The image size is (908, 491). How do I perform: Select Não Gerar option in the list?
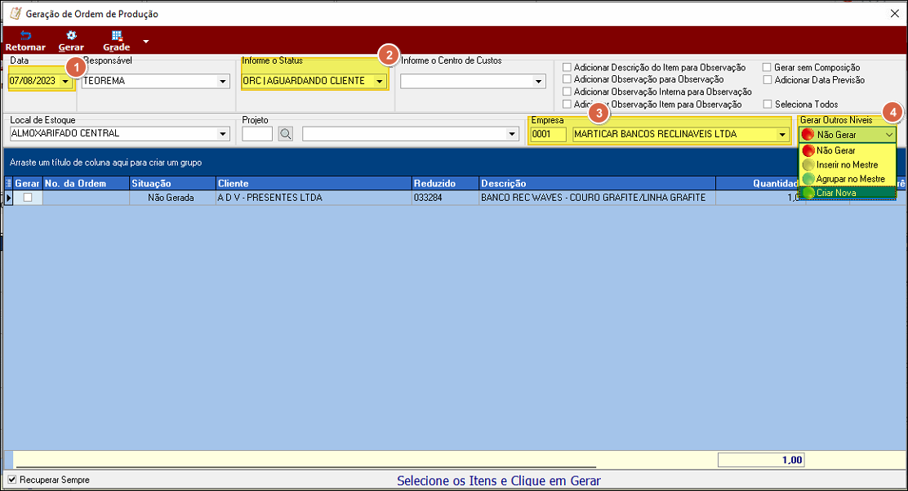pyautogui.click(x=848, y=150)
